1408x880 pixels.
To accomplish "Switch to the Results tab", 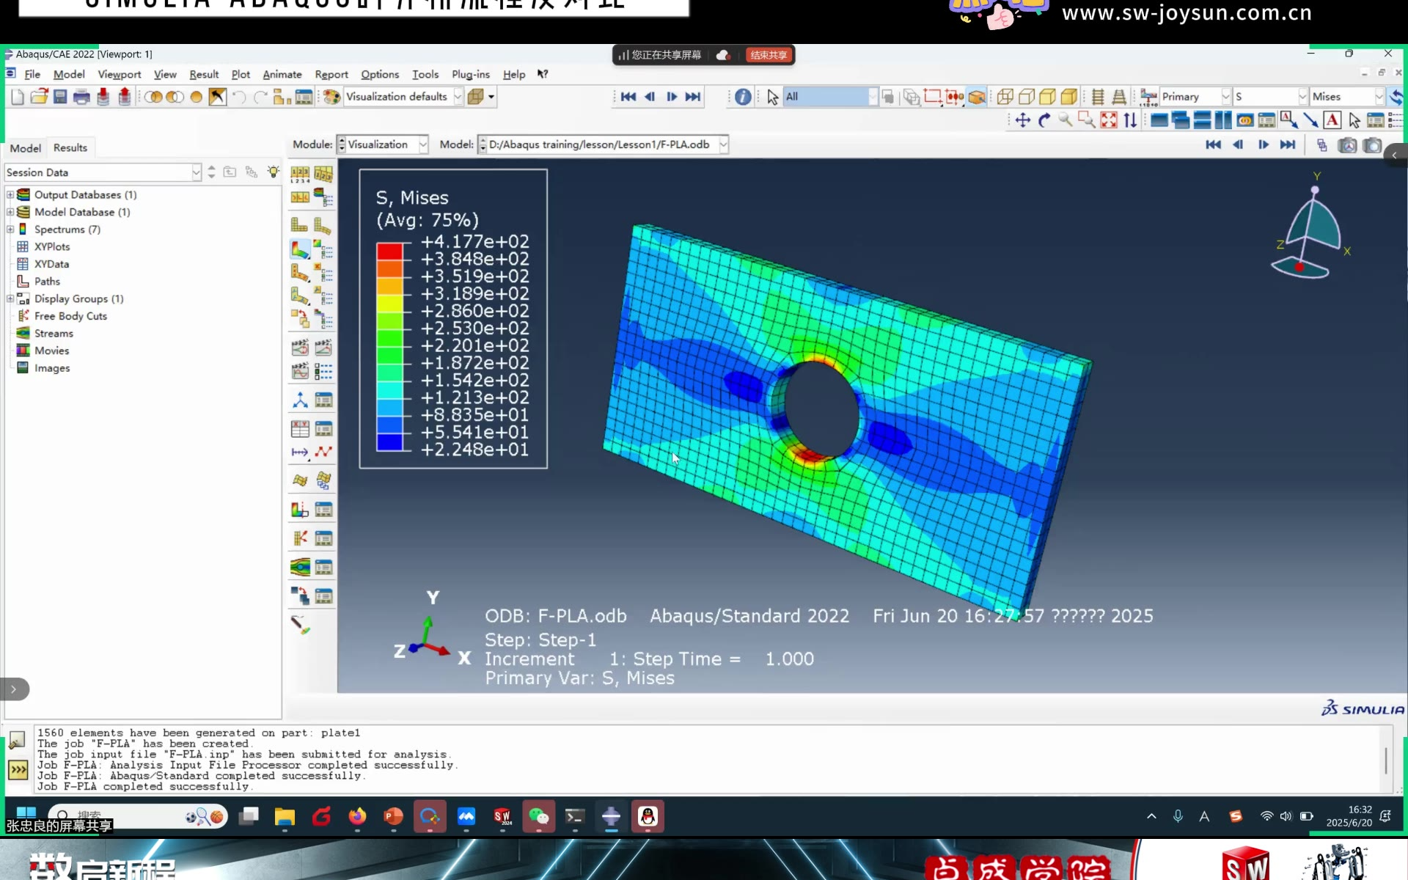I will [x=70, y=147].
